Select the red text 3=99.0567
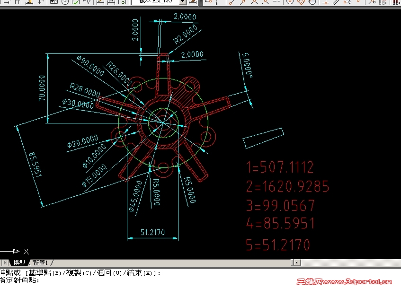 [280, 206]
